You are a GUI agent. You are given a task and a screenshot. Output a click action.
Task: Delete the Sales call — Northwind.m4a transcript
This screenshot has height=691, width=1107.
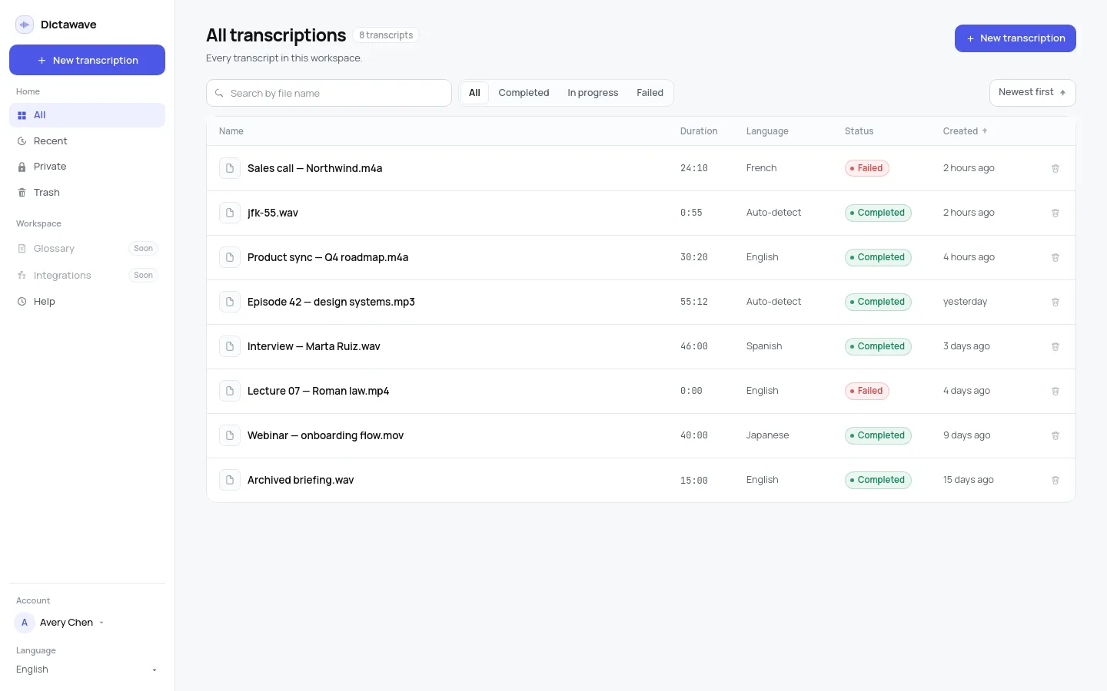(x=1055, y=168)
